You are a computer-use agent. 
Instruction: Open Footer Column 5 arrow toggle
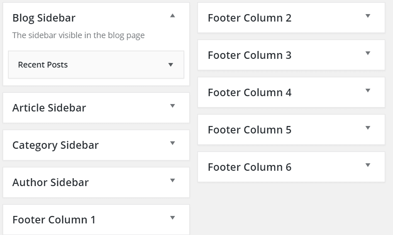[x=368, y=128]
